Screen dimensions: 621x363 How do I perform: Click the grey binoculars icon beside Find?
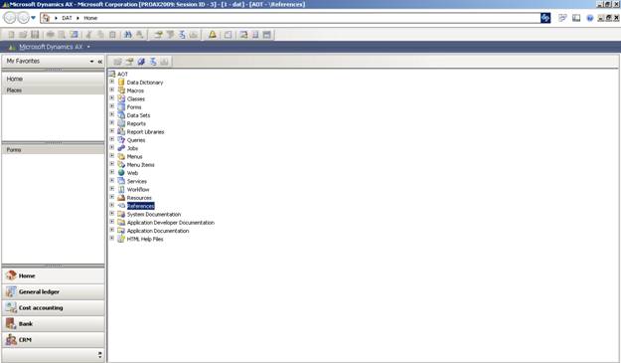click(139, 35)
